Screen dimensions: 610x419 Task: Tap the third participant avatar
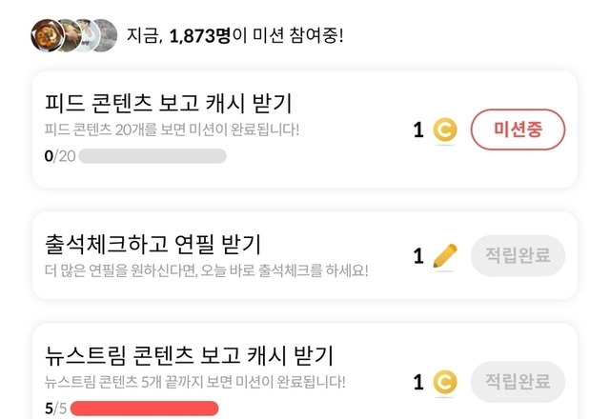(84, 35)
